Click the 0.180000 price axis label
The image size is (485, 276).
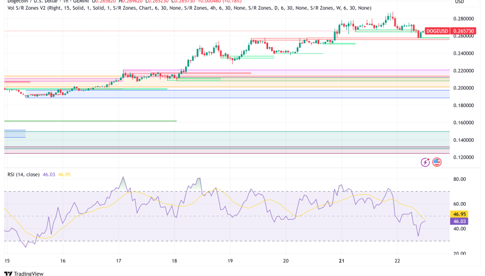pyautogui.click(x=463, y=105)
